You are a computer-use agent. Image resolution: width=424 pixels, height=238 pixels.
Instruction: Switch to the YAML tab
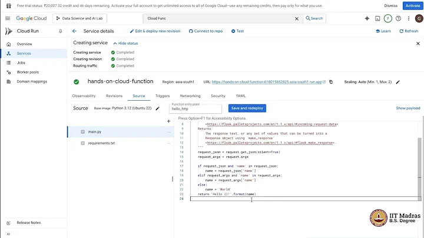241,96
